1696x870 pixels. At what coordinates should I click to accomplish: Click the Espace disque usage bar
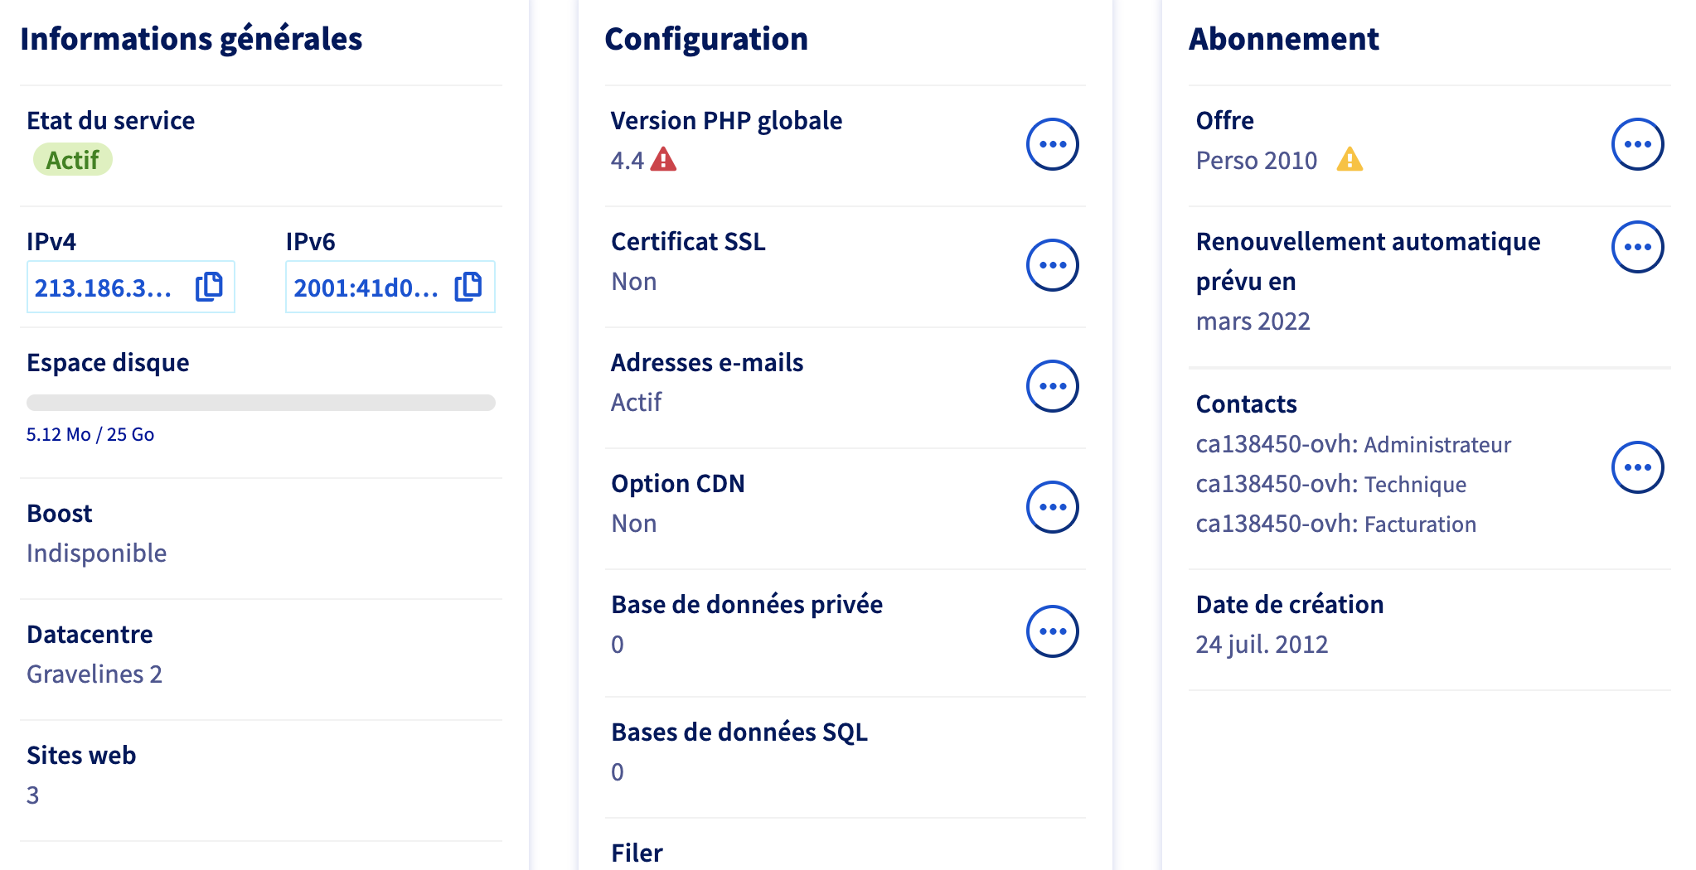click(x=261, y=403)
